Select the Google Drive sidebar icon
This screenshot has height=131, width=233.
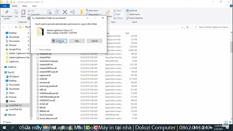click(6, 49)
